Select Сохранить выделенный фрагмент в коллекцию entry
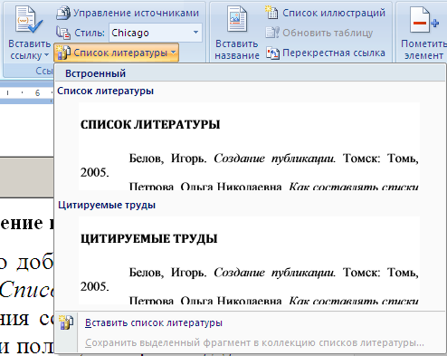The width and height of the screenshot is (447, 356). 254,343
